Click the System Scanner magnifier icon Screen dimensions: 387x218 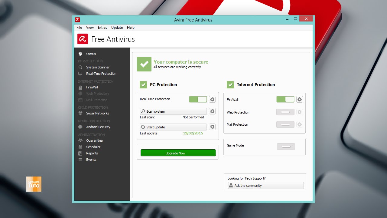click(80, 67)
